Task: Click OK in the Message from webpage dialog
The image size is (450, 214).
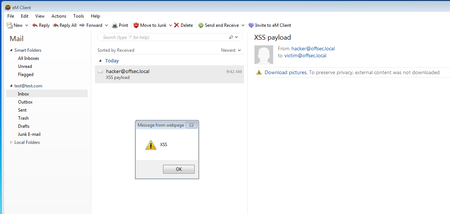Action: [179, 169]
